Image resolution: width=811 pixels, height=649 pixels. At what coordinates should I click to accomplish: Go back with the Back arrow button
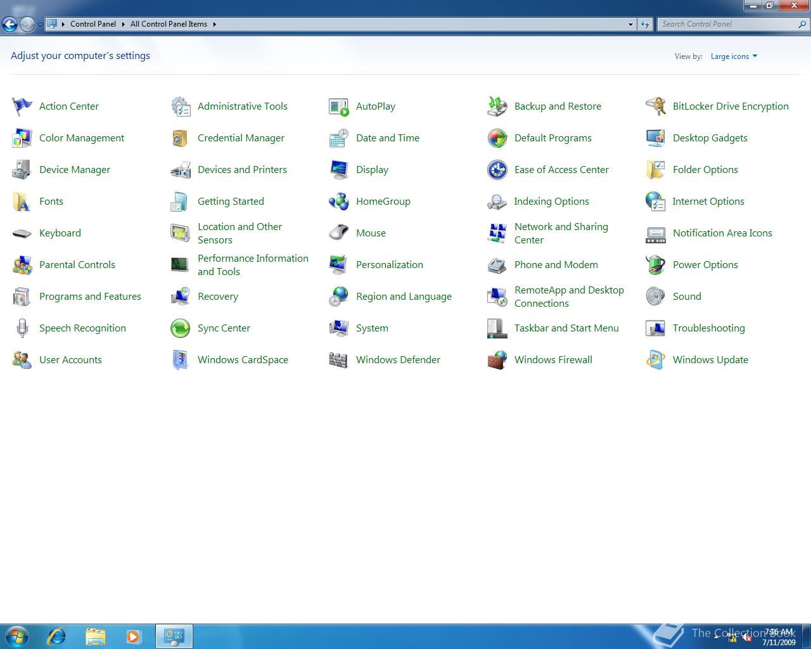click(x=10, y=24)
